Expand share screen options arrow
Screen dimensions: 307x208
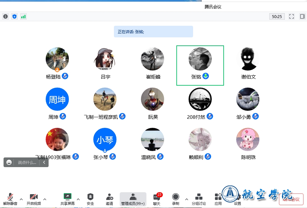(78, 199)
